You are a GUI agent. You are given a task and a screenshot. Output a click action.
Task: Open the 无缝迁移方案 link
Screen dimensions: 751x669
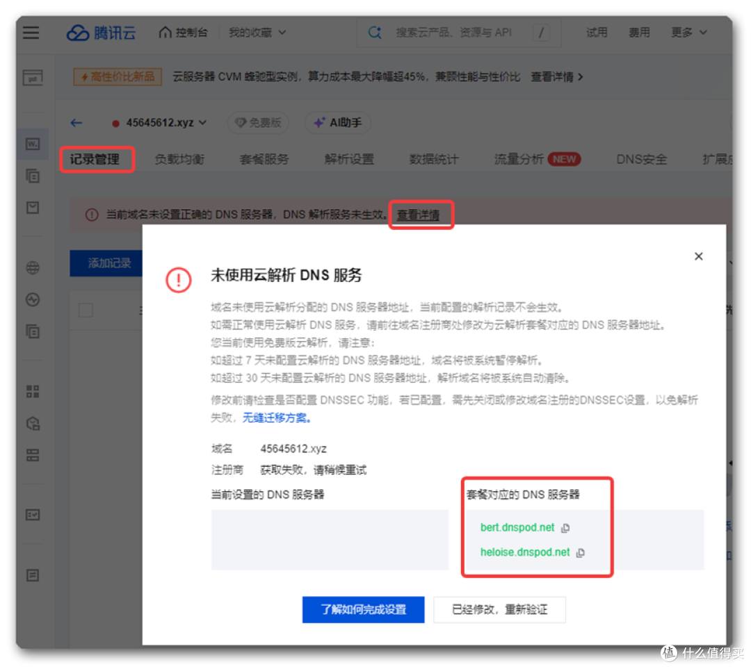pyautogui.click(x=277, y=418)
